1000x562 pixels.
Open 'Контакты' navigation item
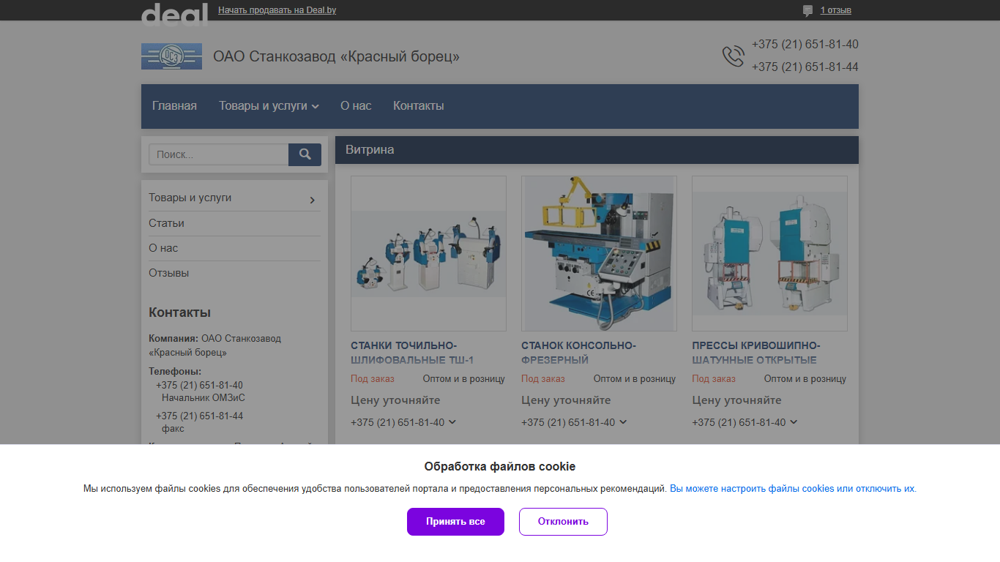click(419, 106)
